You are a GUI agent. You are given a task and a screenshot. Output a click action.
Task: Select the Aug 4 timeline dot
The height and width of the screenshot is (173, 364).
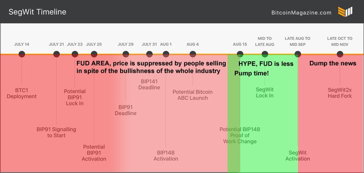192,54
